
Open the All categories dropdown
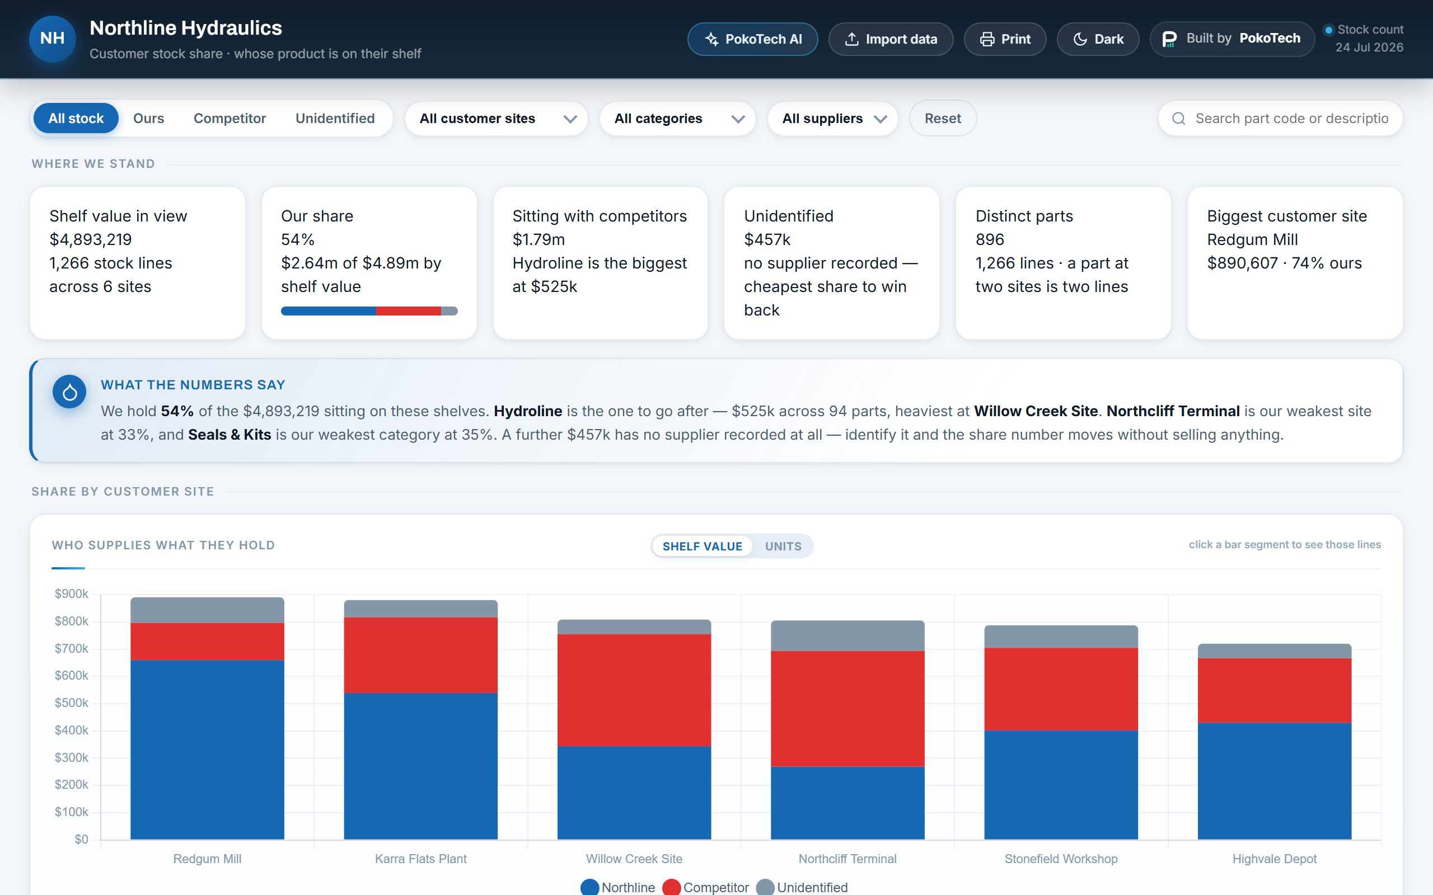click(677, 119)
